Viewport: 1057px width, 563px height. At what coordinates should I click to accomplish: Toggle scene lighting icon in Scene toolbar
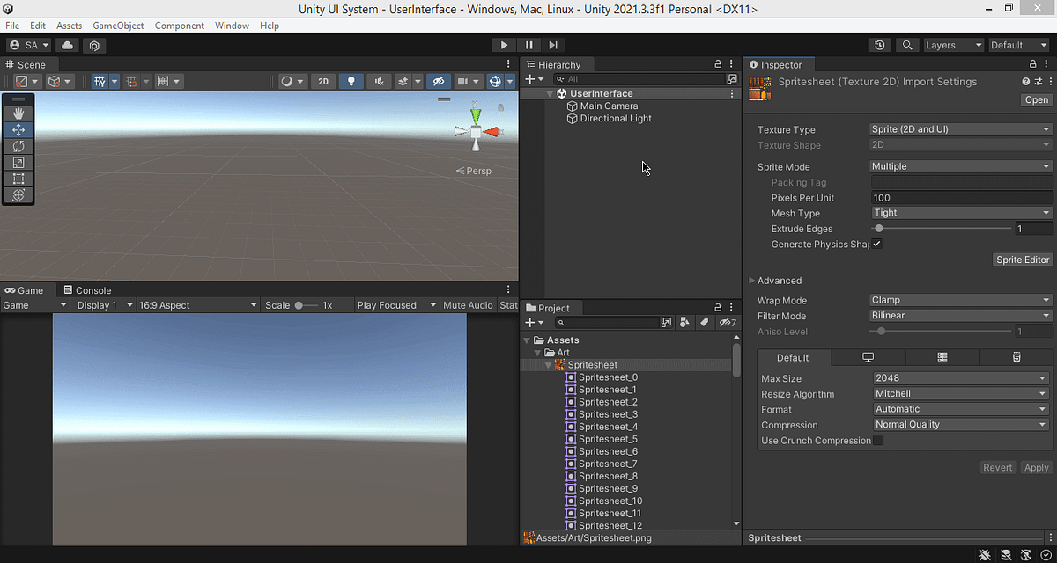[x=351, y=80]
